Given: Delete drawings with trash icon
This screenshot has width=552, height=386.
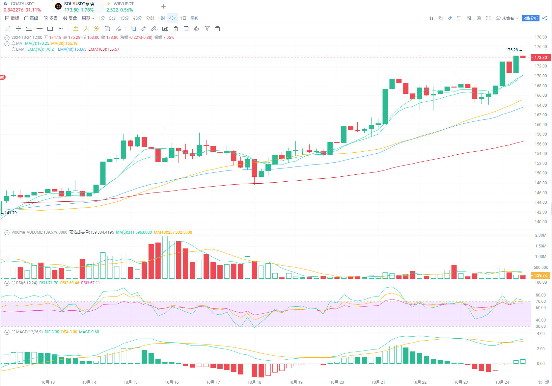Looking at the screenshot, I should pyautogui.click(x=218, y=29).
